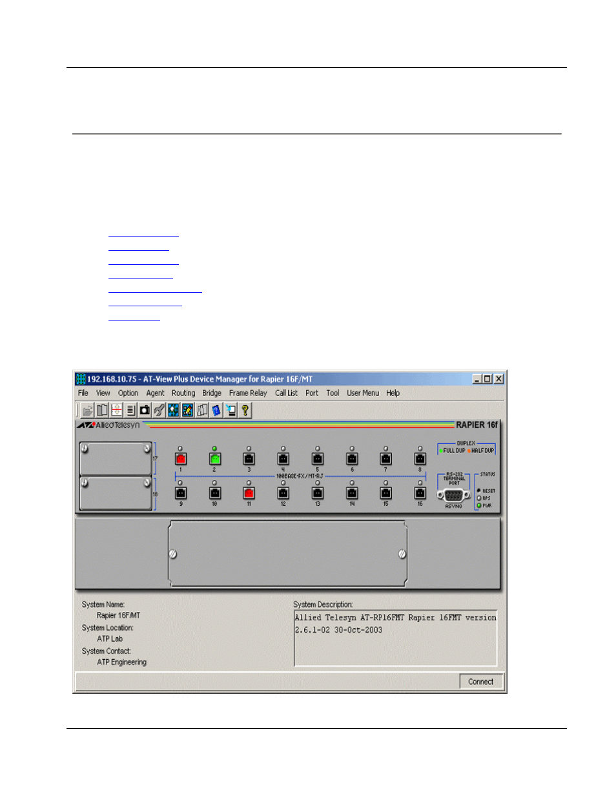Select red port 1 on the switch
This screenshot has width=616, height=798.
pyautogui.click(x=181, y=459)
